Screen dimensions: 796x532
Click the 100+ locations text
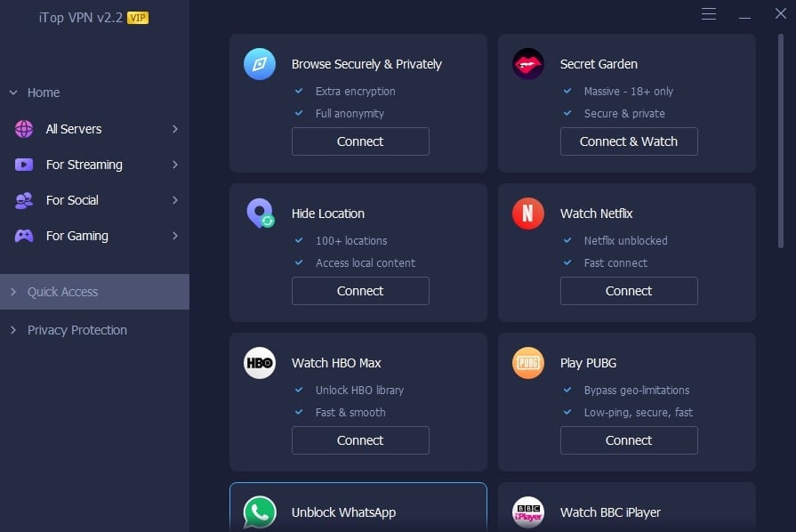(351, 240)
